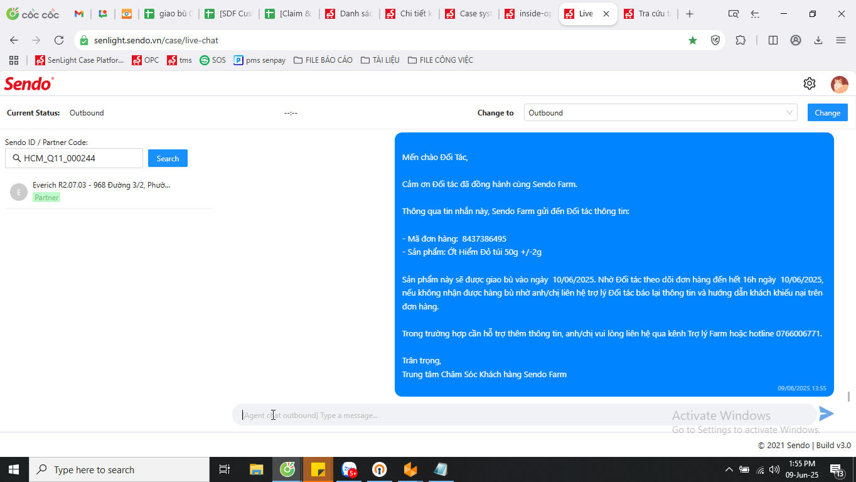Expand the Change to Outbound dropdown

[x=660, y=113]
